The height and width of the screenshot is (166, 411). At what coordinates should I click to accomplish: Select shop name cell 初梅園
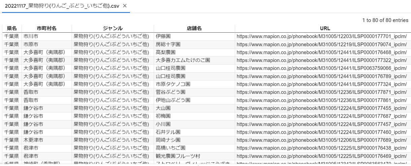pyautogui.click(x=194, y=116)
